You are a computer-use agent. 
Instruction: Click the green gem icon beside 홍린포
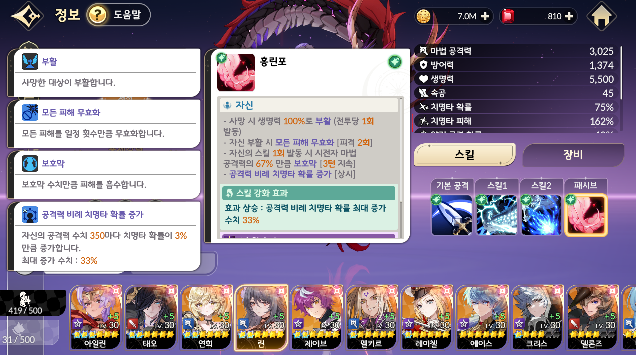395,62
